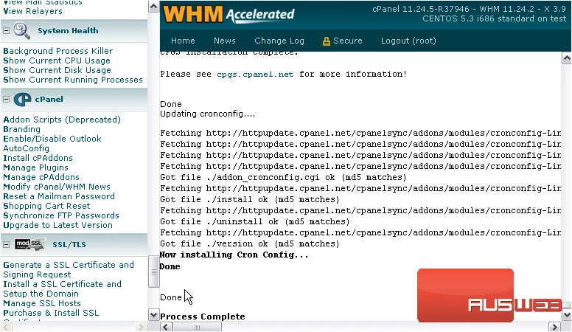The width and height of the screenshot is (572, 332).
Task: Open Shopping Cart Reset
Action: (x=46, y=206)
